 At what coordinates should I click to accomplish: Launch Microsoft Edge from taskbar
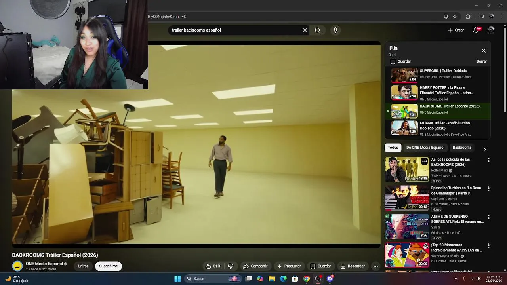click(x=283, y=279)
